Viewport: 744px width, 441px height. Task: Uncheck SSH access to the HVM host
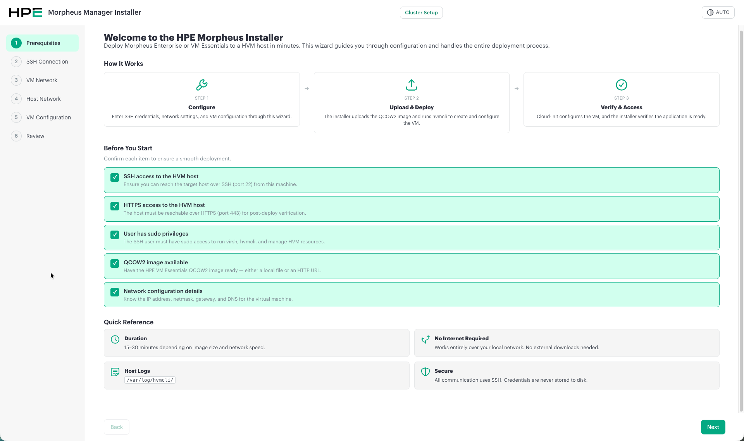tap(115, 177)
